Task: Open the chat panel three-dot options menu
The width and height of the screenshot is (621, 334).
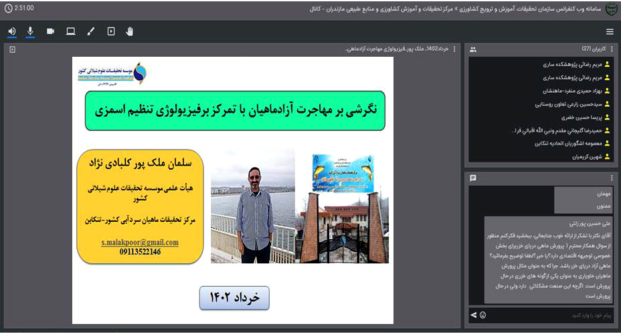Action: (612, 178)
